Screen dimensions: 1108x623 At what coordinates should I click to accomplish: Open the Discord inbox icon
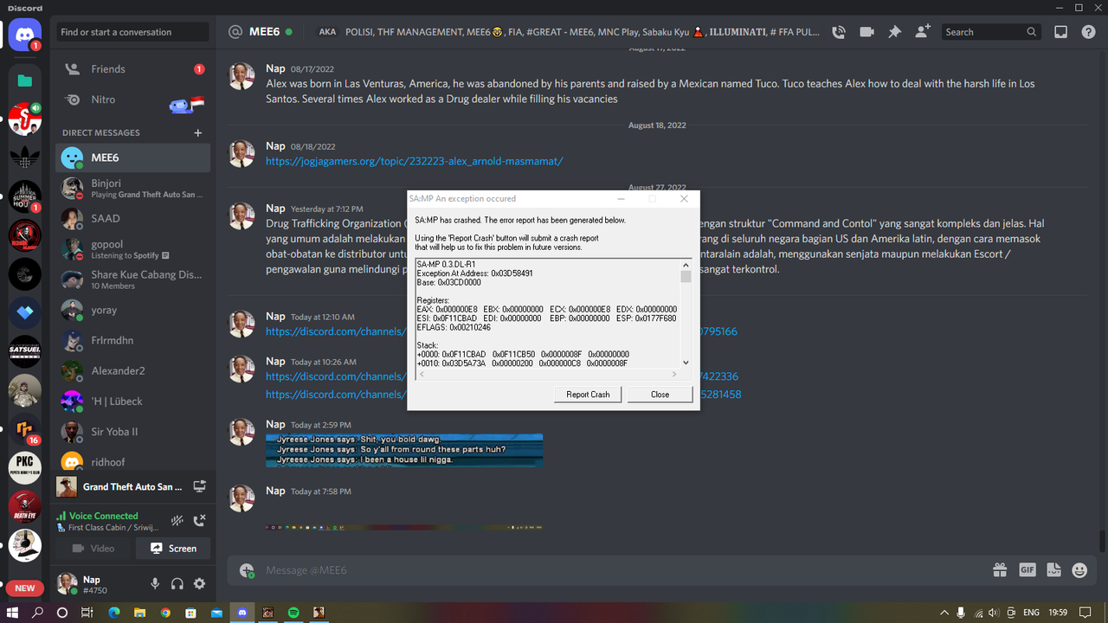click(1060, 32)
